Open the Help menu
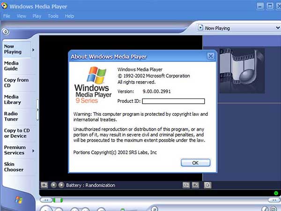 (x=69, y=16)
